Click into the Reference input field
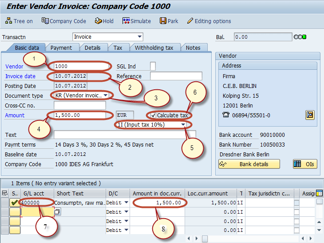The image size is (324, 243). click(176, 76)
